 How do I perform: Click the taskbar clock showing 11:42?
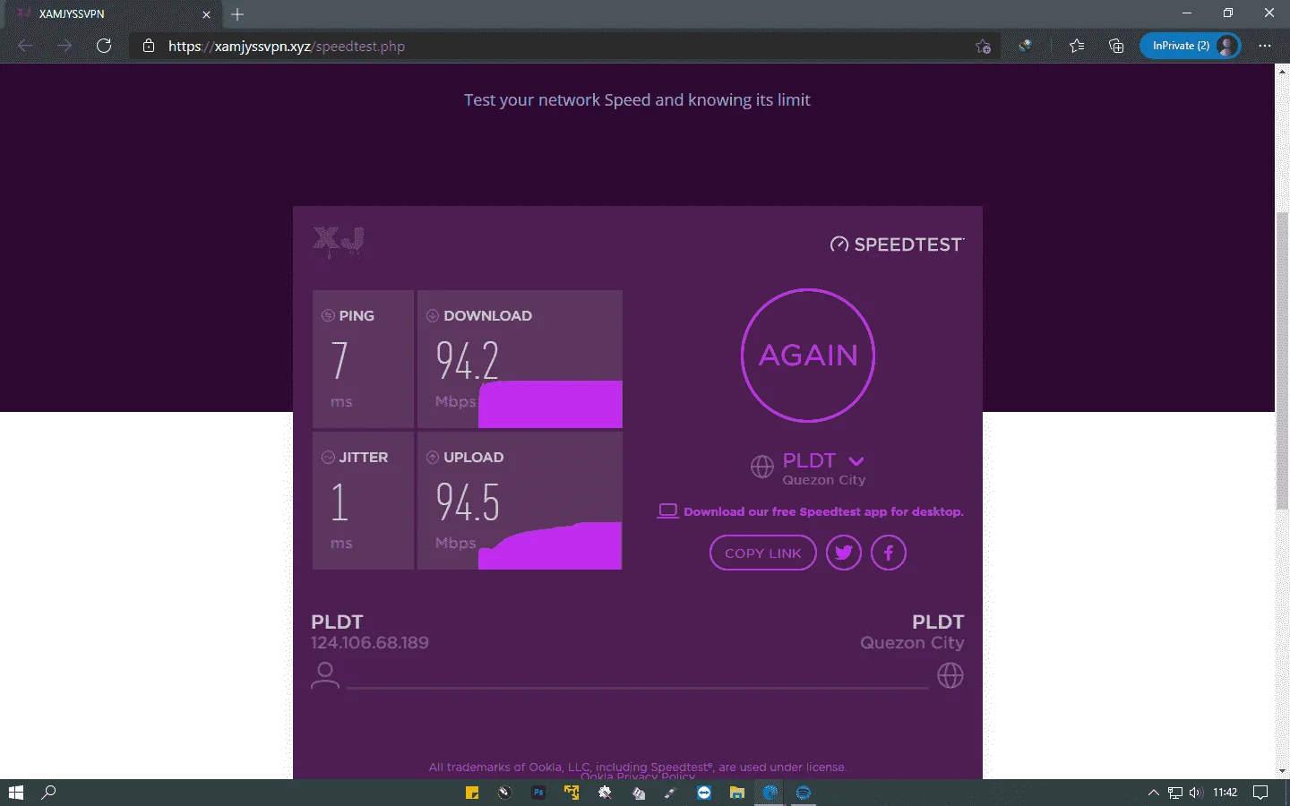tap(1225, 793)
